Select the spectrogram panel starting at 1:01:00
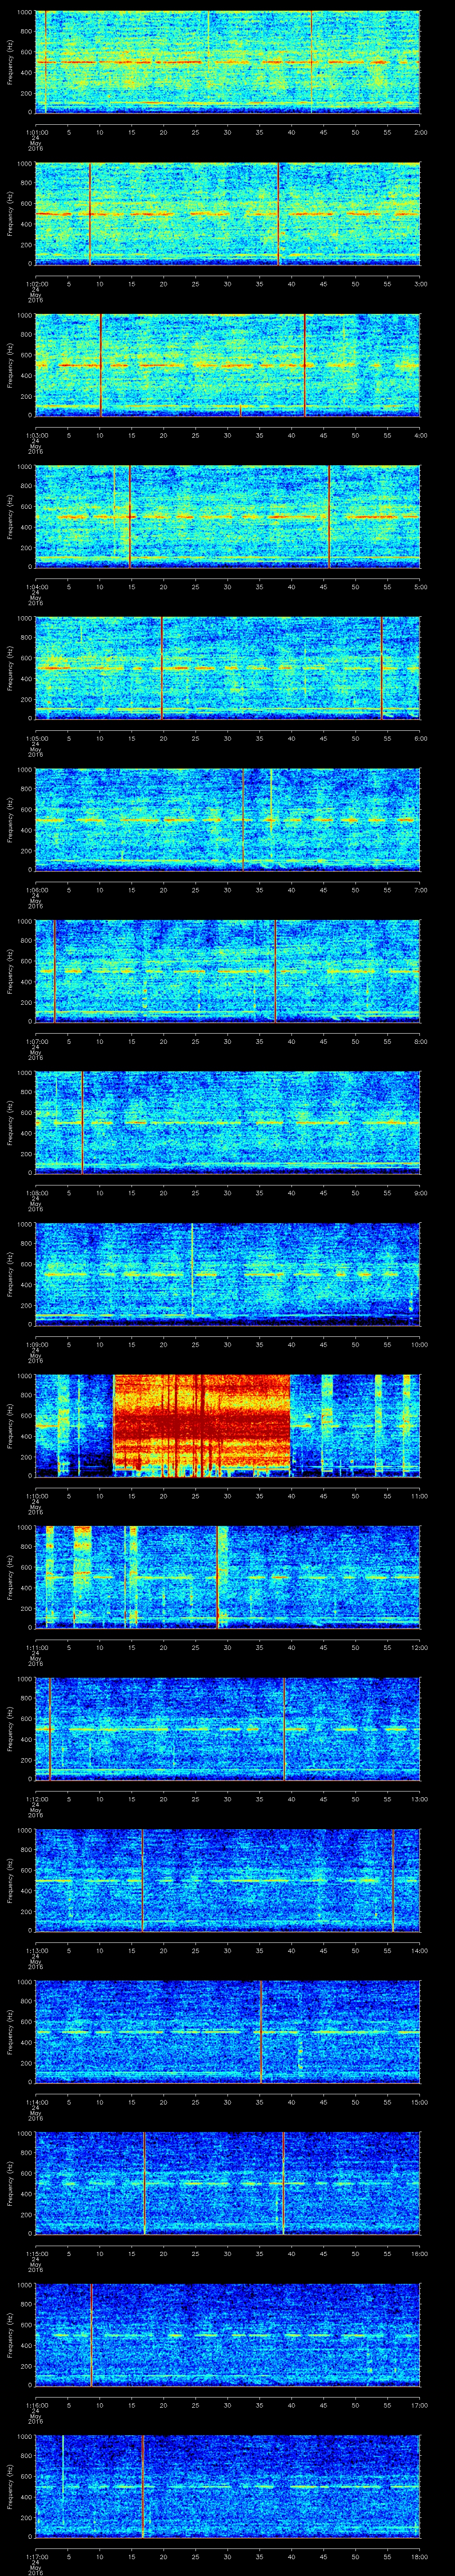 pos(228,63)
